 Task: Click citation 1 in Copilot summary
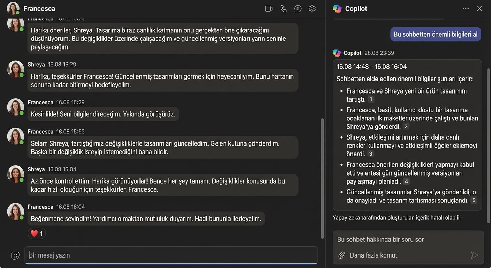[x=370, y=99]
